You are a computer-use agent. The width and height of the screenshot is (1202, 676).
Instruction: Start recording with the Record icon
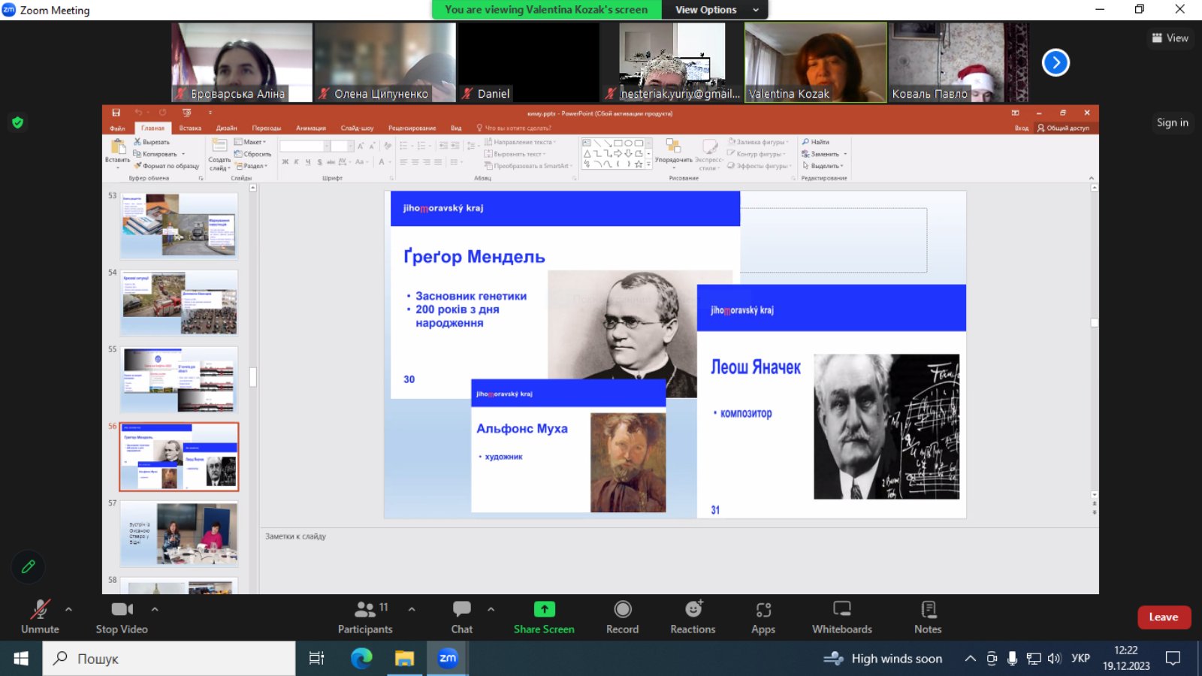click(x=622, y=617)
